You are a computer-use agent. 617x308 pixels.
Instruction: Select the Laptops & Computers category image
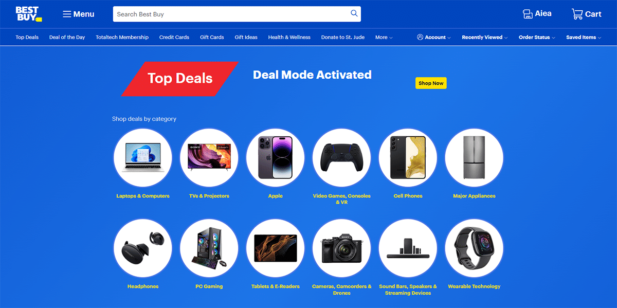(143, 157)
